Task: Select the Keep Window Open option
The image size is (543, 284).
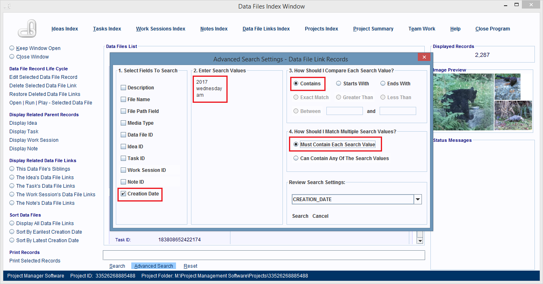Action: coord(12,48)
